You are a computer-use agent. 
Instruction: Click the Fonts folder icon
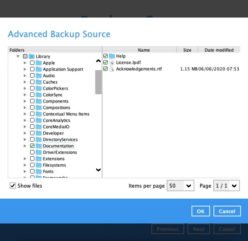[x=39, y=171]
